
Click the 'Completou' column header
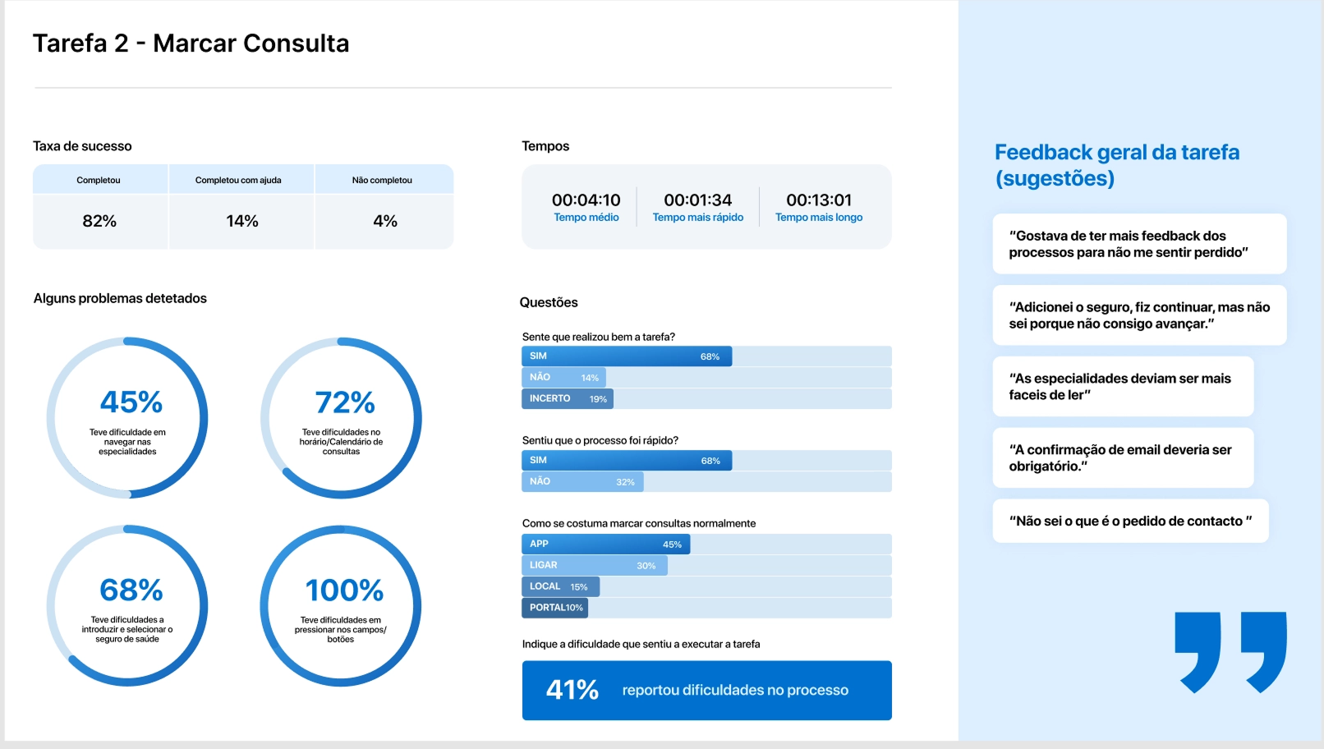coord(99,180)
